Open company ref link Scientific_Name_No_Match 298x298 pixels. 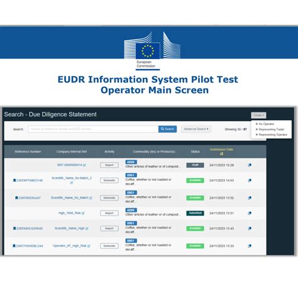(70, 197)
